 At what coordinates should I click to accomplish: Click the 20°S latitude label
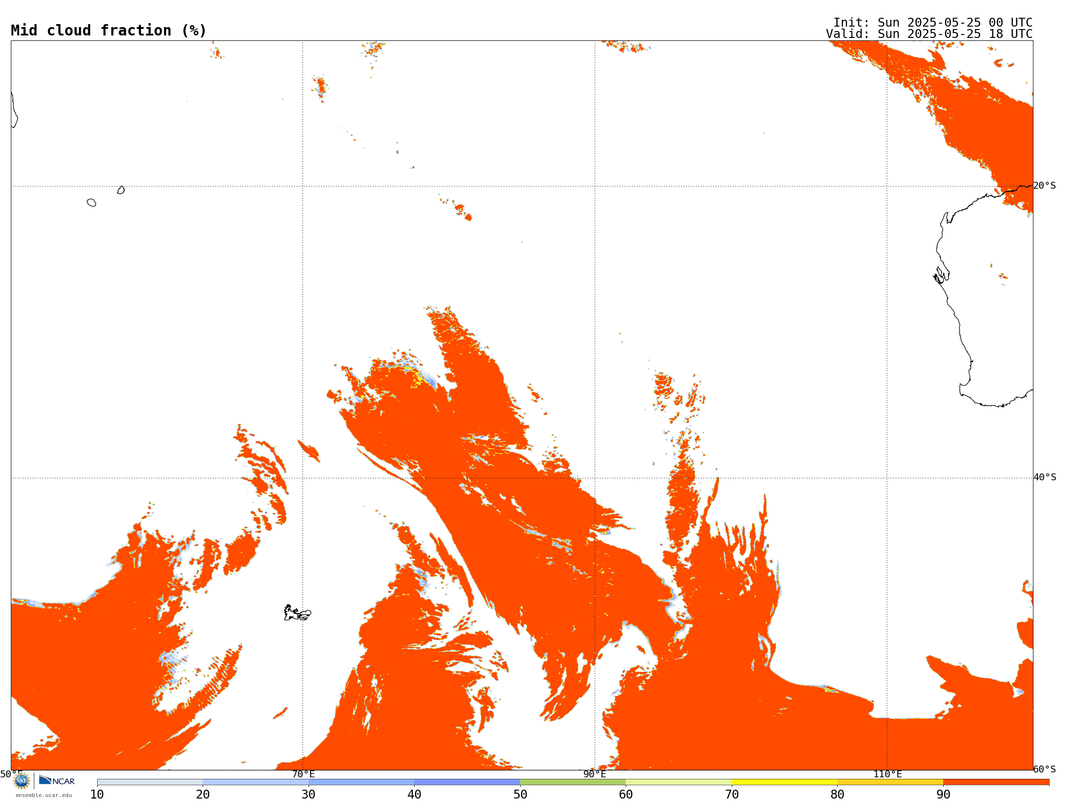[x=1044, y=186]
